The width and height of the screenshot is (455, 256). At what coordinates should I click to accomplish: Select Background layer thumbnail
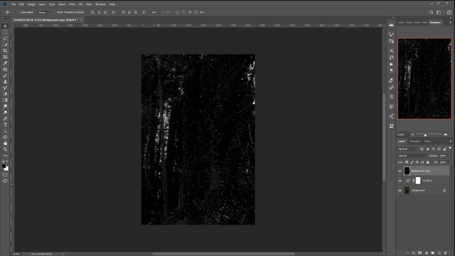tap(407, 191)
